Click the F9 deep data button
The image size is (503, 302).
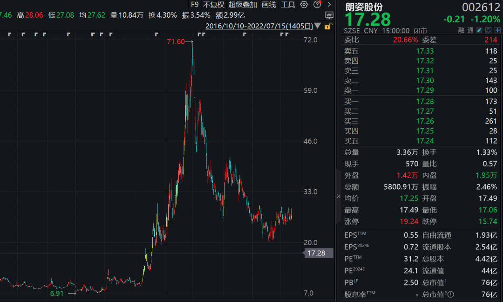(195, 5)
